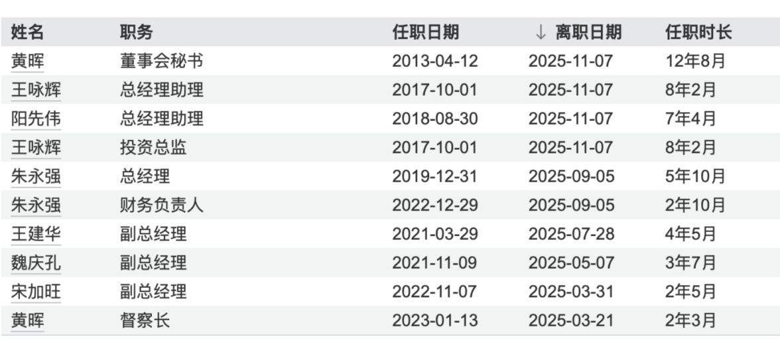
Task: Select the 12年8月 tenure cell
Action: click(696, 62)
